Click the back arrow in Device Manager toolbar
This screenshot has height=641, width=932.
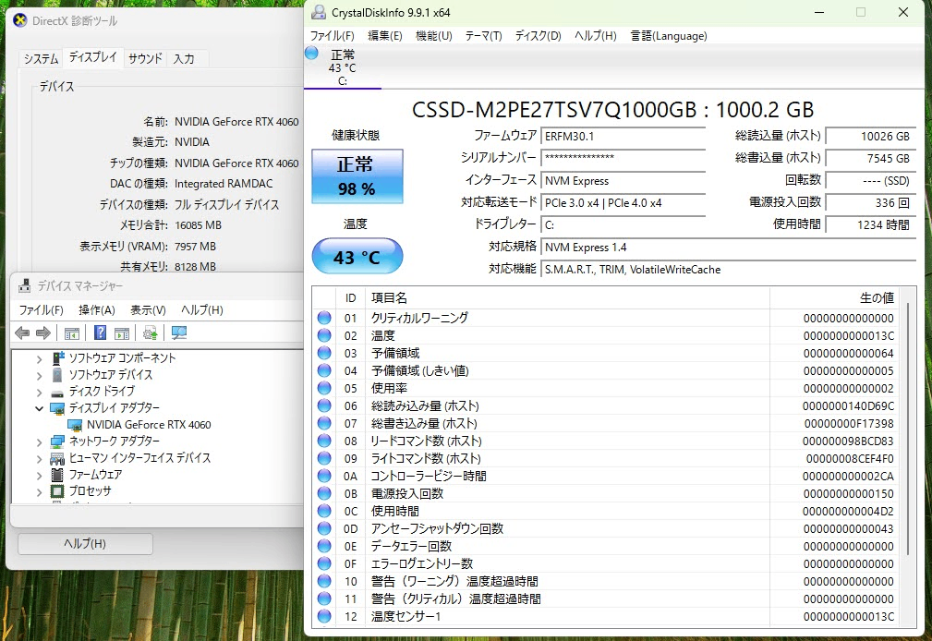coord(22,333)
